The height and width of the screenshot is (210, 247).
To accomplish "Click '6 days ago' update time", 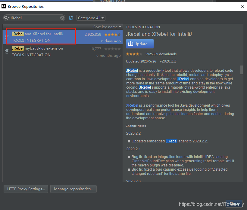I will [111, 41].
